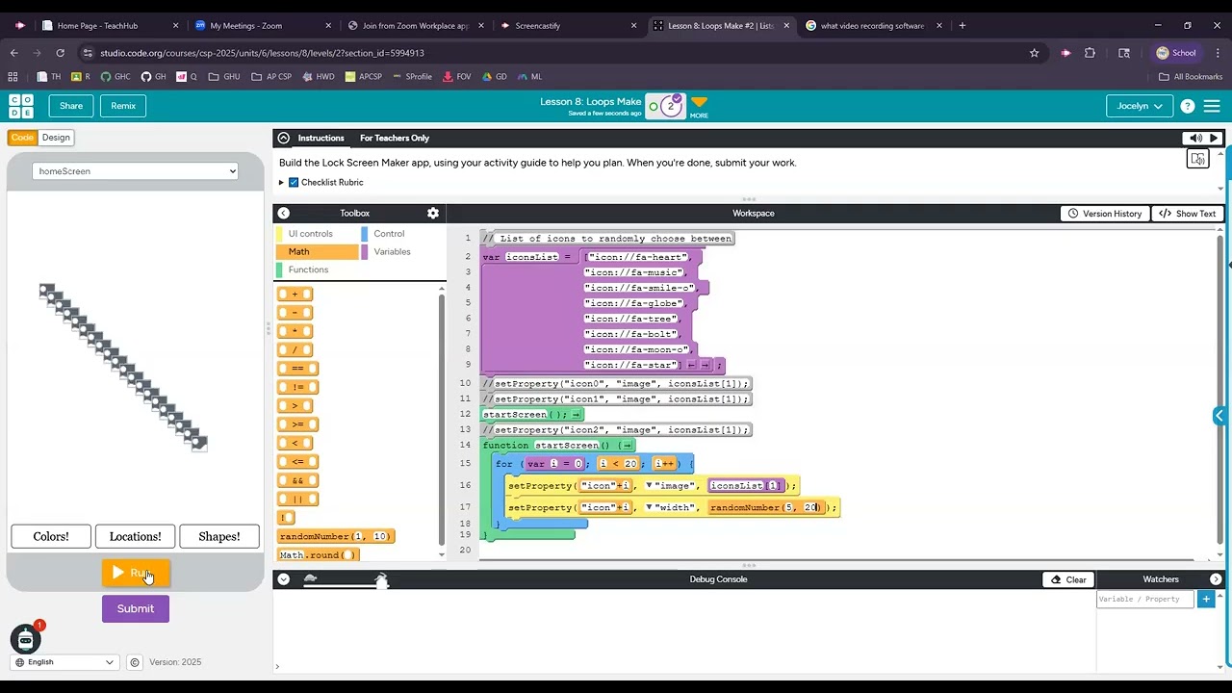Expand the Checklist Rubric triangle

tap(281, 182)
